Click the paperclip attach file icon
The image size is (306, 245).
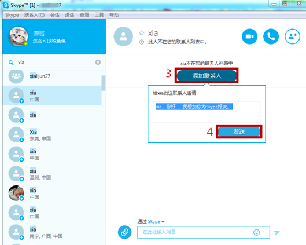(125, 232)
